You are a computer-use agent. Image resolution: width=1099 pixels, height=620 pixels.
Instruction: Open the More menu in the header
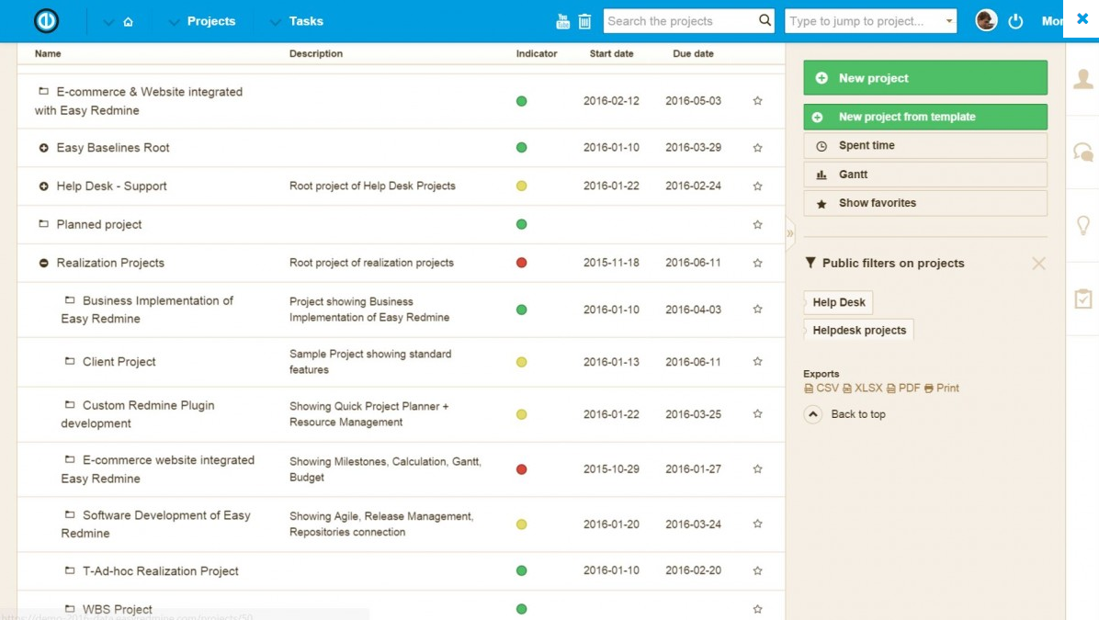pos(1052,21)
